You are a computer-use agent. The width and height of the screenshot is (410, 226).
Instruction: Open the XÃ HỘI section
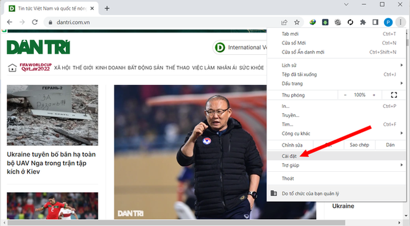62,68
